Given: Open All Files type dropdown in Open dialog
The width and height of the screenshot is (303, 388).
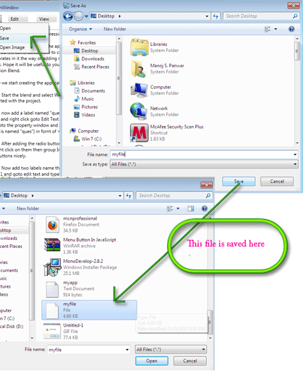Looking at the screenshot, I should coord(171,350).
